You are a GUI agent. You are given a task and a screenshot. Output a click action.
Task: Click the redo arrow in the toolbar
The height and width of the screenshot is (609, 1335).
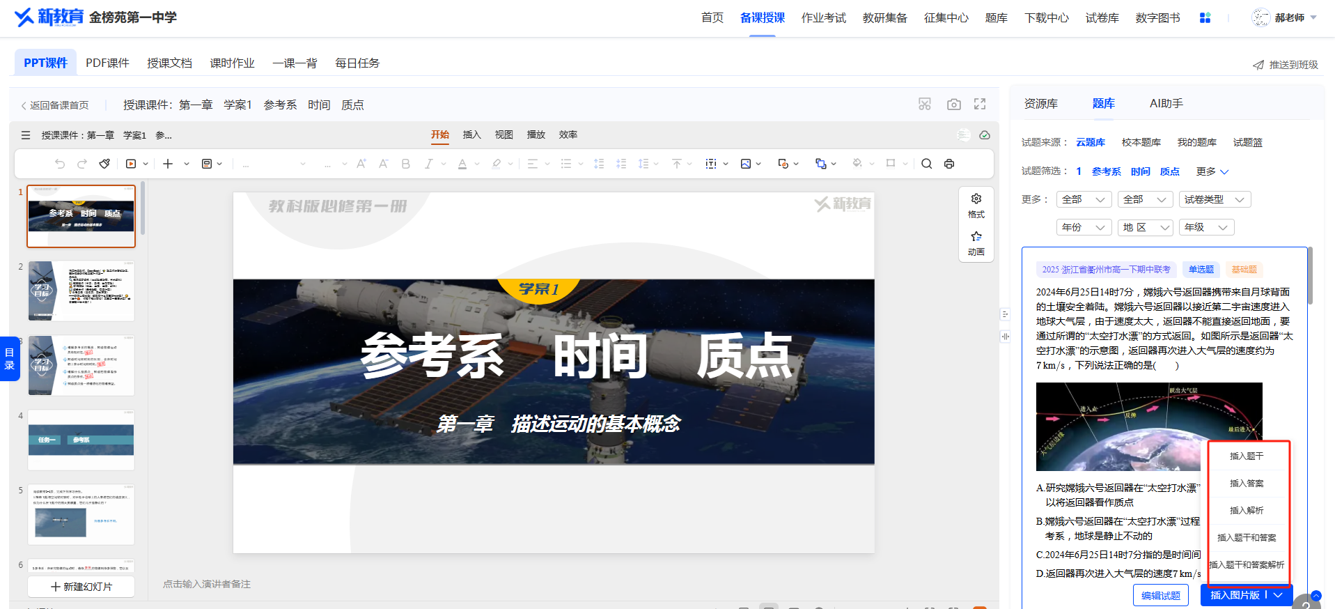[x=82, y=164]
